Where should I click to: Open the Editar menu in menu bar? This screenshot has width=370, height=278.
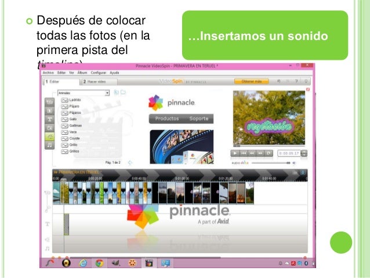[x=61, y=73]
